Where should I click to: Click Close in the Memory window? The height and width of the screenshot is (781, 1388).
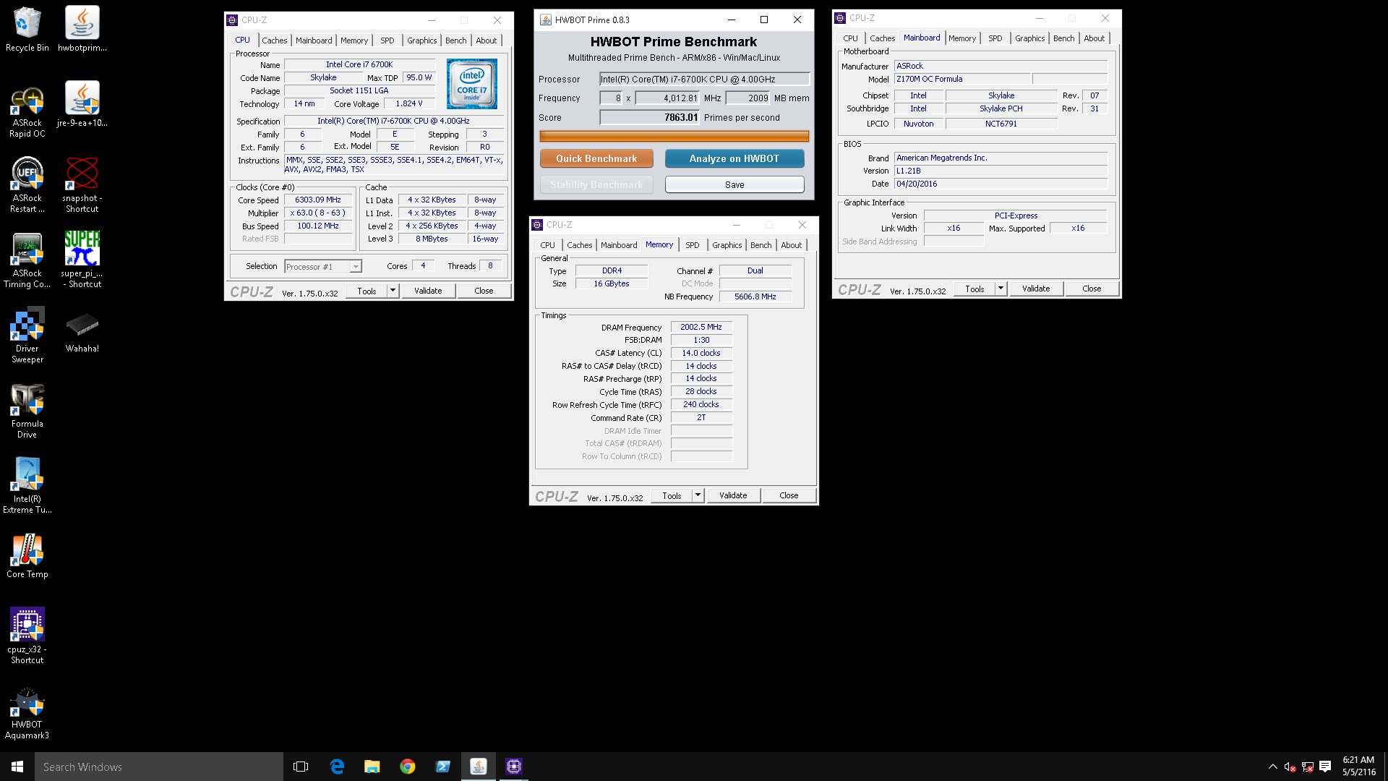pos(789,495)
